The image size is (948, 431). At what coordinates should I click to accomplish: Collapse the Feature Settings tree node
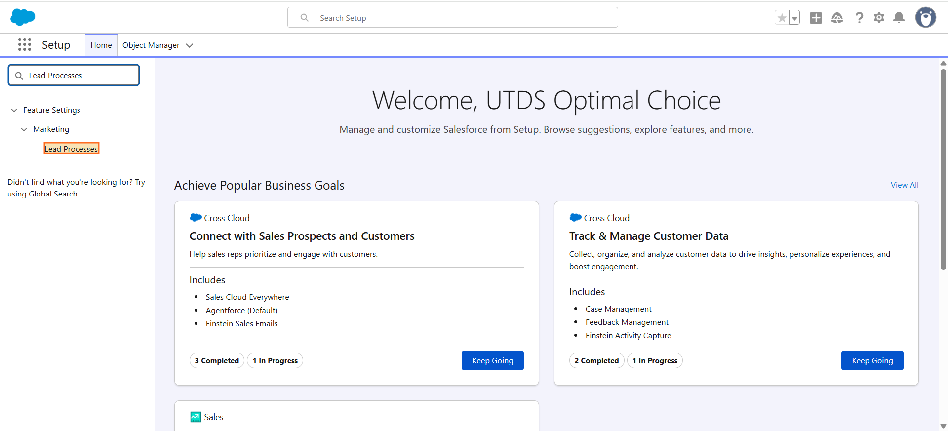tap(14, 110)
